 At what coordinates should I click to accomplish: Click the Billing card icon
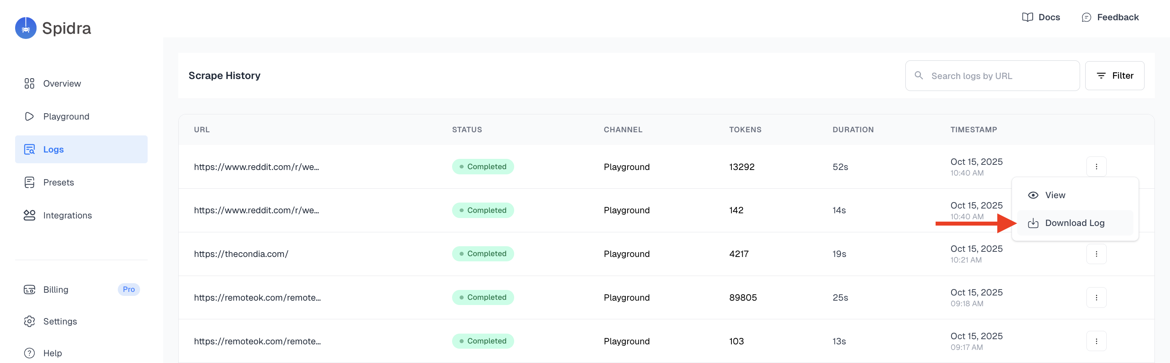pos(29,290)
